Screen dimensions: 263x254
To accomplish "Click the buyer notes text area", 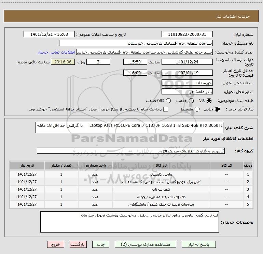I will (129, 222).
